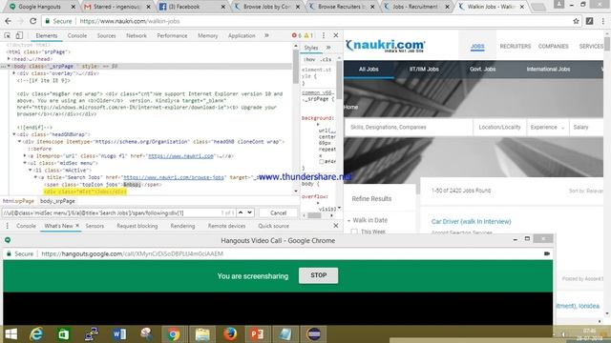Toggle the :hov element state button
Image resolution: width=611 pixels, height=343 pixels.
pyautogui.click(x=309, y=59)
